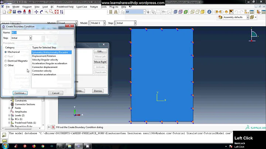Click the previous step back arrow

click(49, 127)
